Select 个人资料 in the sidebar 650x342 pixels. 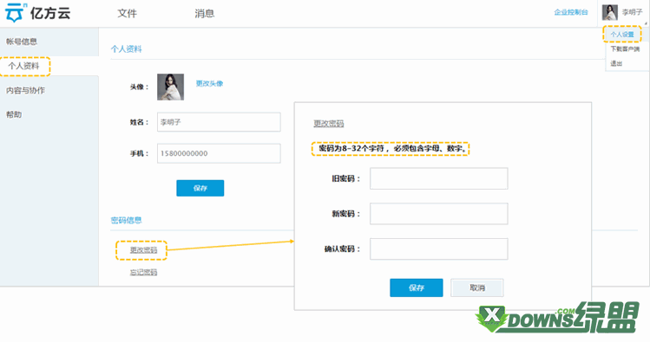tap(23, 66)
